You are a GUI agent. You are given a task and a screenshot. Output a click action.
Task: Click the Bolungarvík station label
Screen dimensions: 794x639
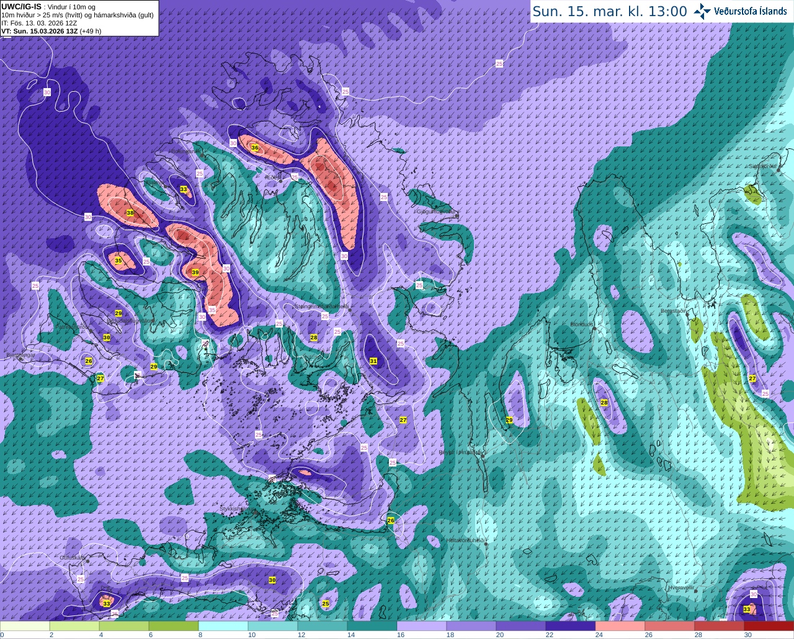[x=185, y=151]
